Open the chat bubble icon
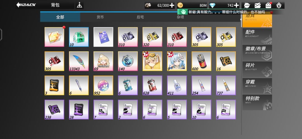The width and height of the screenshot is (302, 139). click(x=247, y=5)
